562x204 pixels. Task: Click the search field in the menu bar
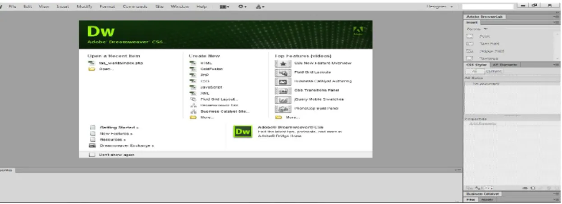click(488, 6)
